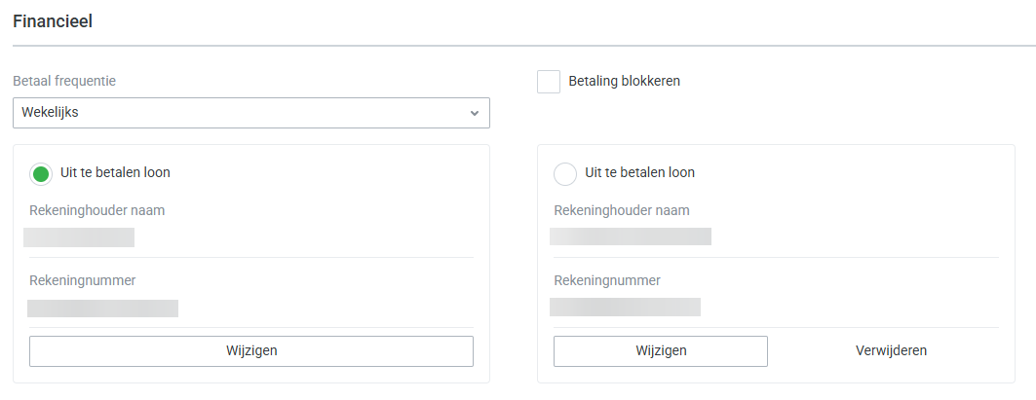The image size is (1036, 400).
Task: Click the Financieel section heading
Action: click(53, 20)
